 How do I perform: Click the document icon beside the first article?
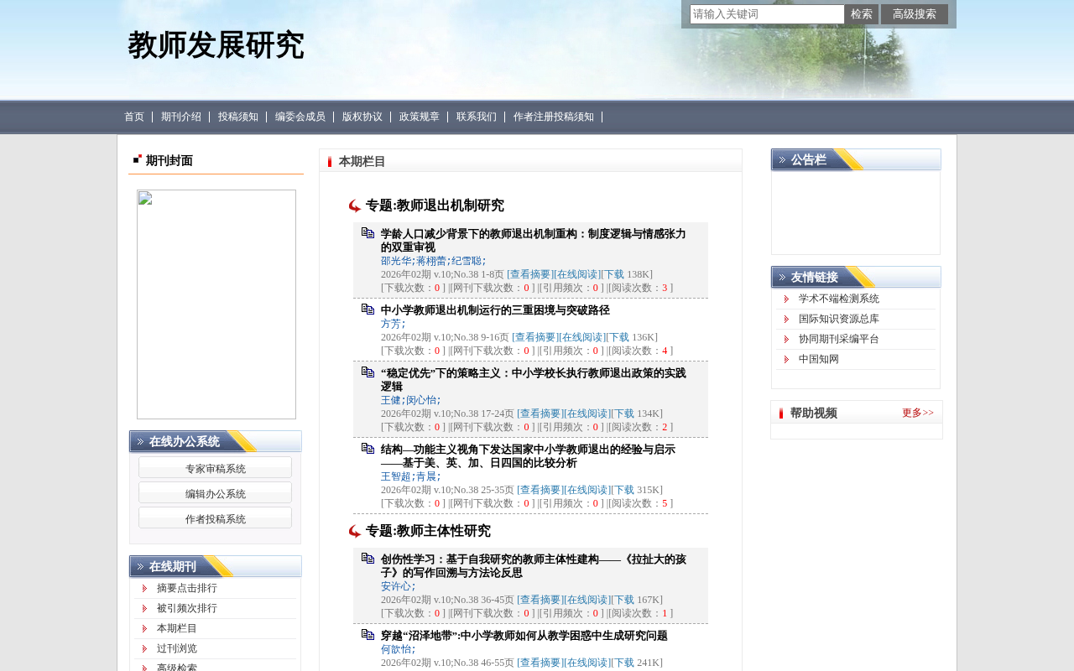click(x=368, y=232)
